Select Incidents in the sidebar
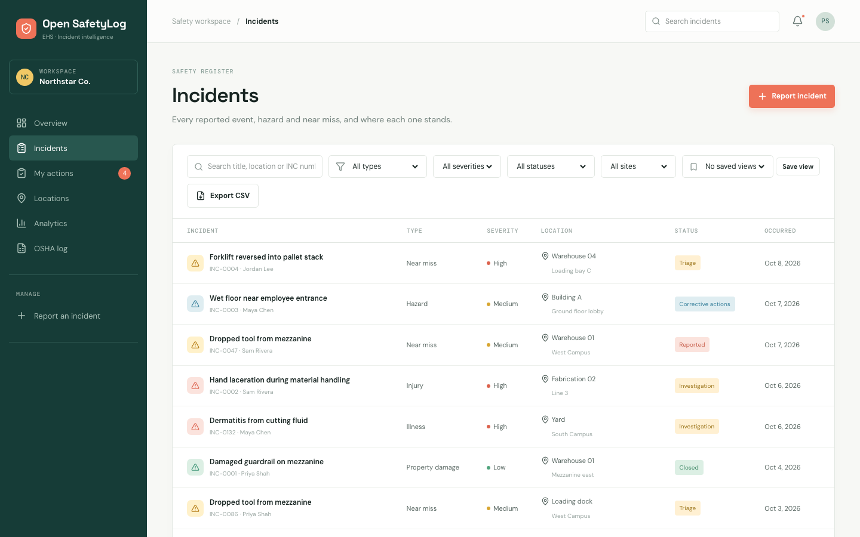Viewport: 860px width, 537px height. 73,148
